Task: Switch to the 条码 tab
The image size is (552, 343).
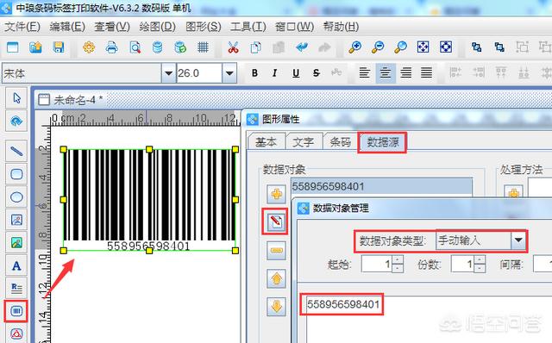Action: coord(340,142)
